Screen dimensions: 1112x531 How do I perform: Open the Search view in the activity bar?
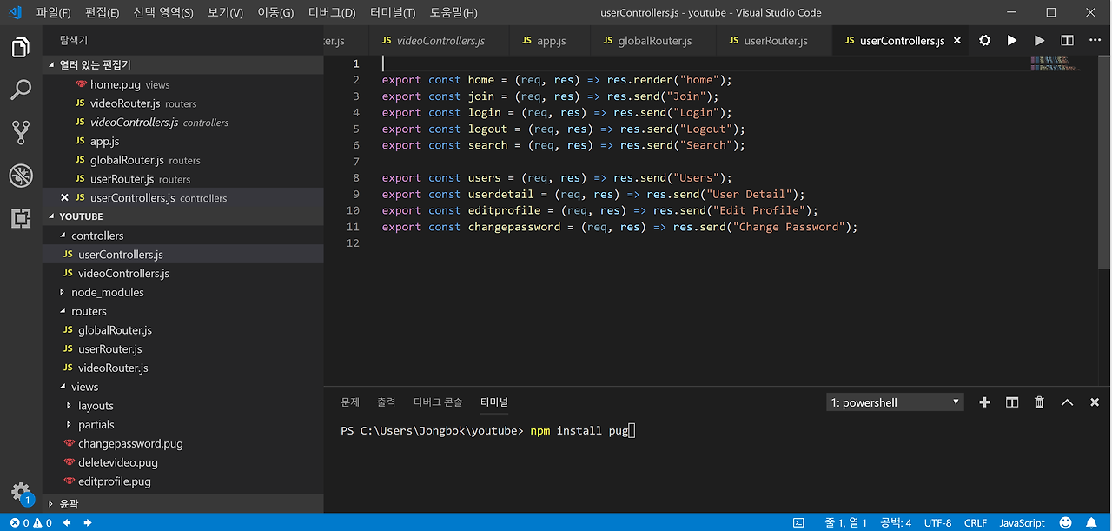tap(21, 90)
